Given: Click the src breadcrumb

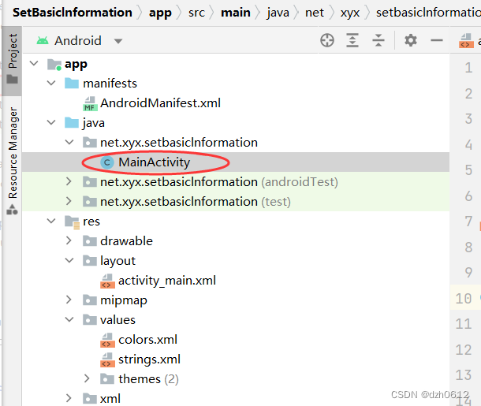Looking at the screenshot, I should (x=196, y=13).
